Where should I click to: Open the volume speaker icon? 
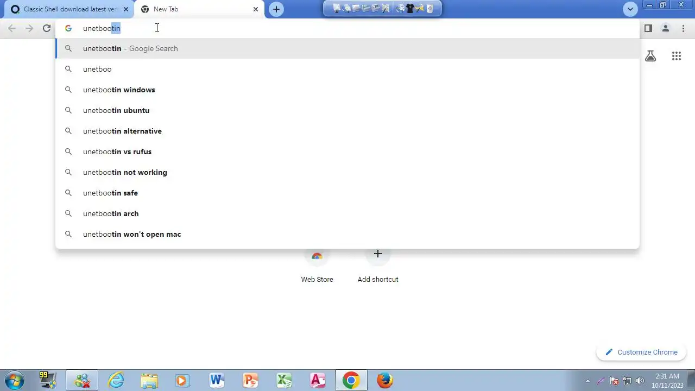tap(640, 381)
